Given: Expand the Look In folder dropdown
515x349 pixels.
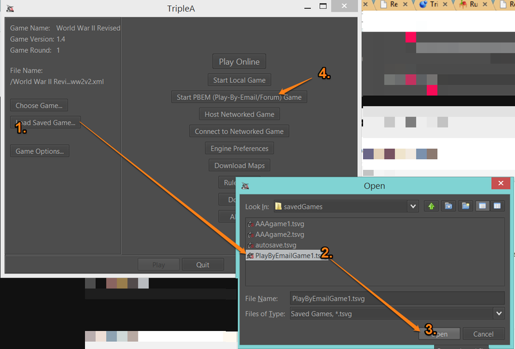Looking at the screenshot, I should 413,207.
